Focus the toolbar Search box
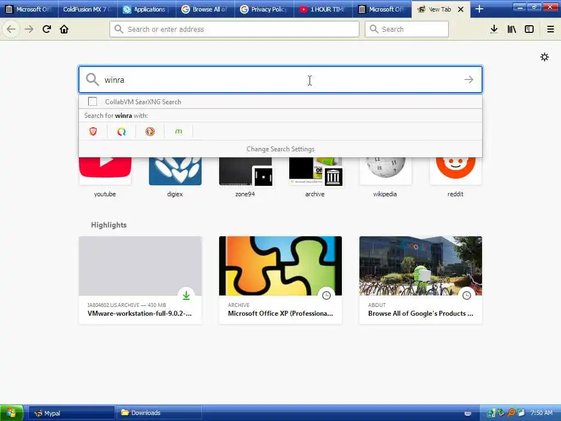This screenshot has height=421, width=561. pos(407,29)
